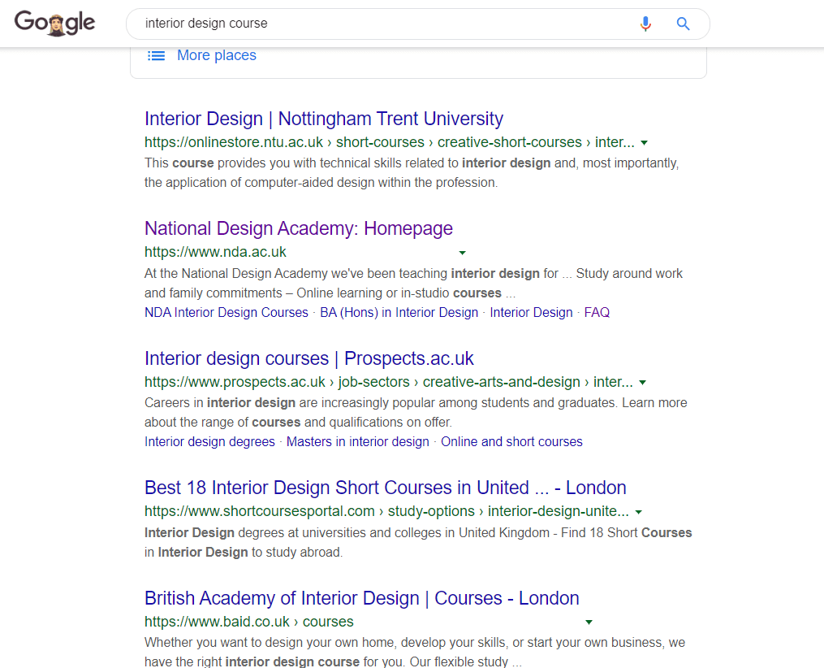824x668 pixels.
Task: Open National Design Academy Homepage result
Action: (x=299, y=229)
